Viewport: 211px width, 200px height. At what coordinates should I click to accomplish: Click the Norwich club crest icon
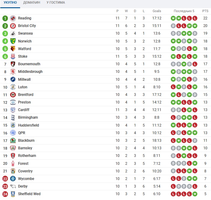coord(13,41)
